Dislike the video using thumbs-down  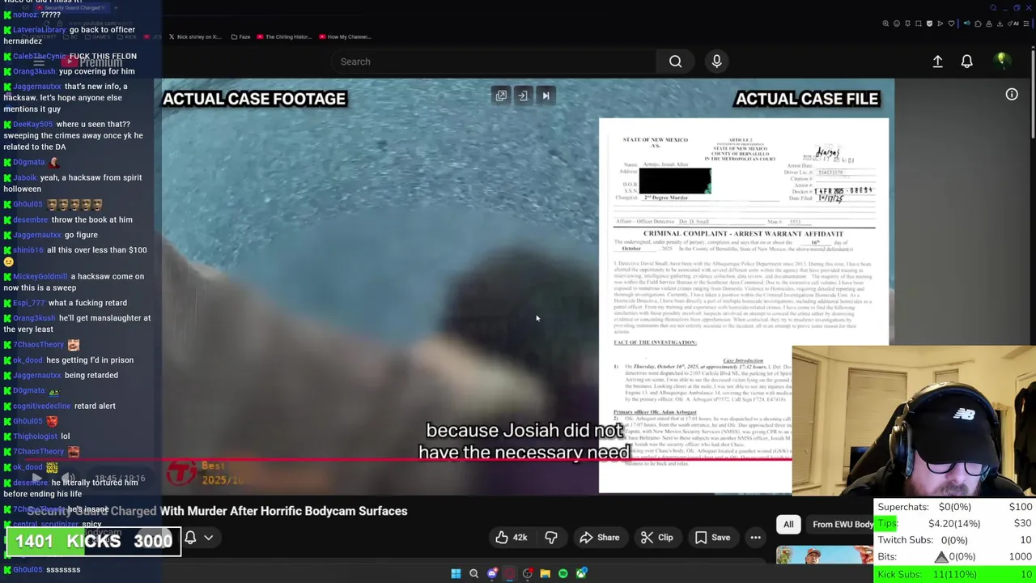(551, 538)
